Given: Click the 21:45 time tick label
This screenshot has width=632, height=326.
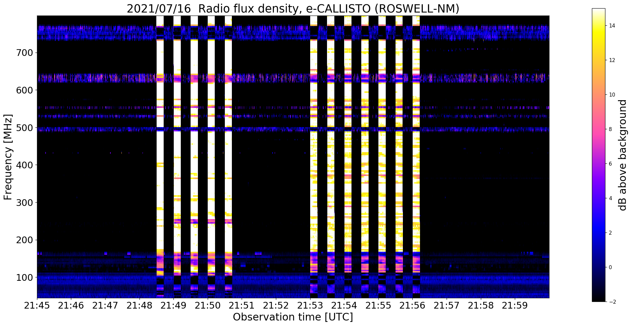Looking at the screenshot, I should [37, 305].
